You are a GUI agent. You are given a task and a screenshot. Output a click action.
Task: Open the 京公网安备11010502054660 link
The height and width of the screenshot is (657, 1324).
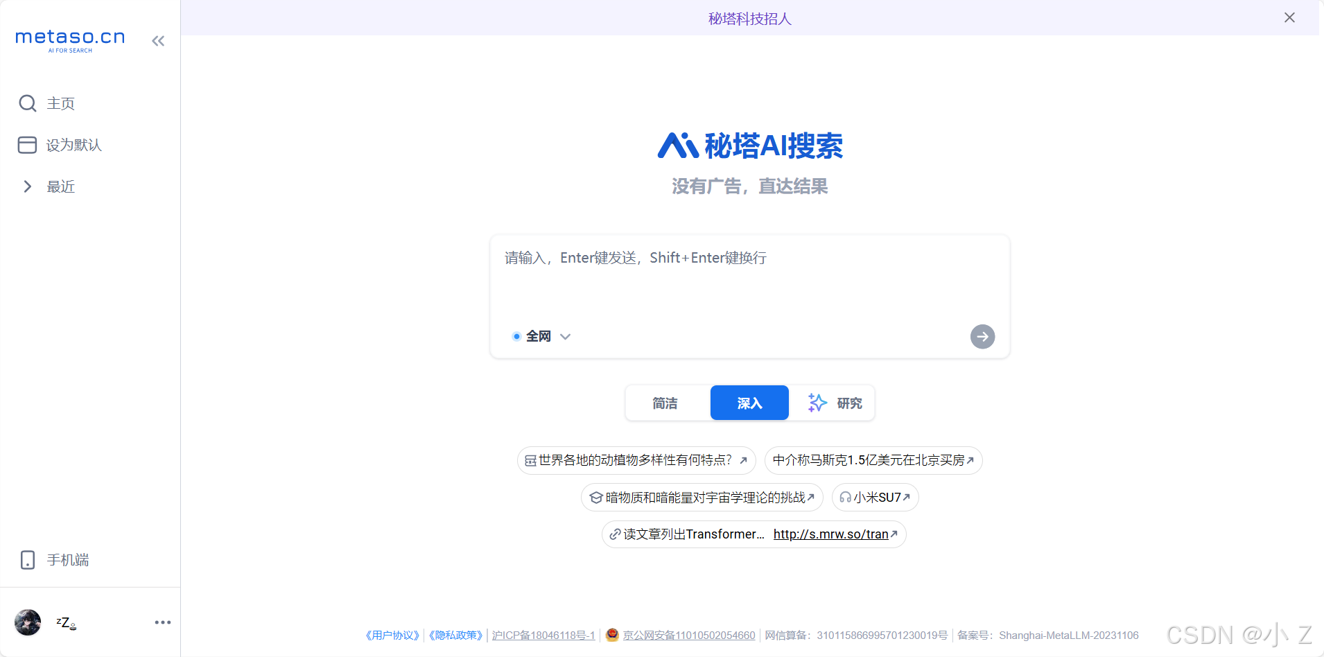pyautogui.click(x=689, y=636)
